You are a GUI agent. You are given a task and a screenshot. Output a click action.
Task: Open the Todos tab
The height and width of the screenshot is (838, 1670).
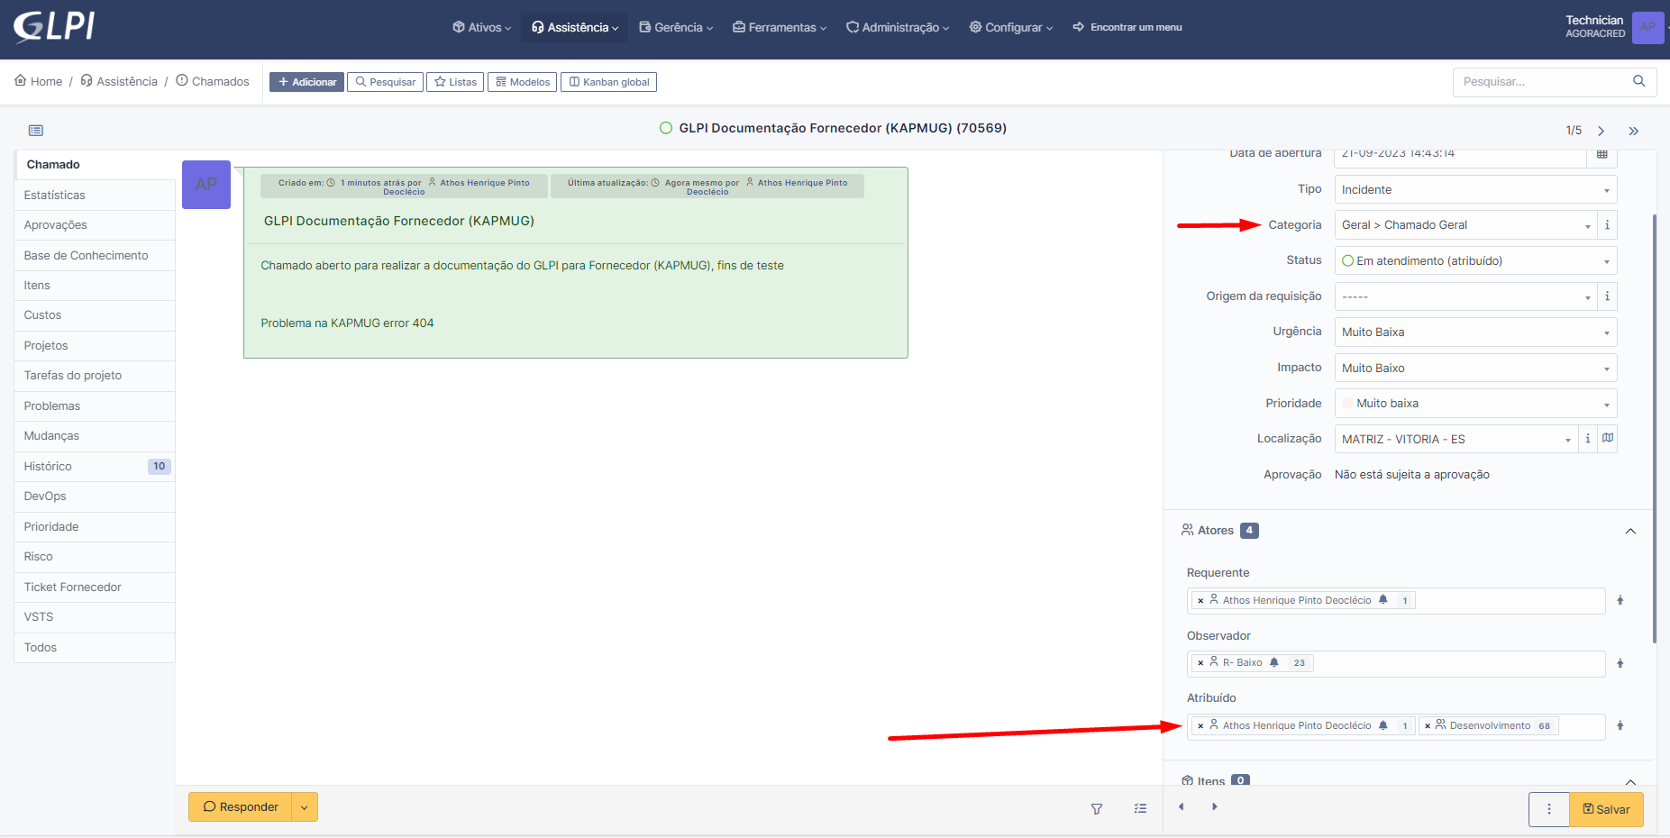(x=95, y=648)
